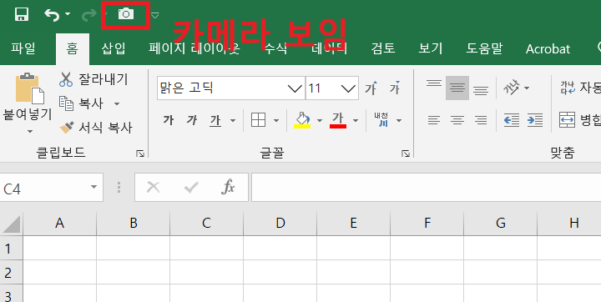Expand the 붙여넣기 options arrow
The height and width of the screenshot is (302, 601).
[30, 132]
